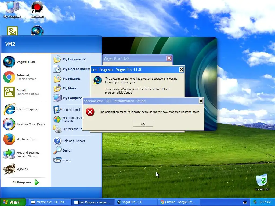Open Google Chrome Internet entry
275x206 pixels.
pos(26,77)
